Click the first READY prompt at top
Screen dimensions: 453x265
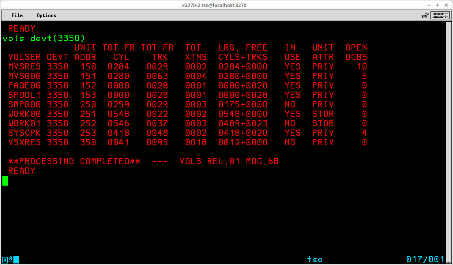tap(22, 28)
